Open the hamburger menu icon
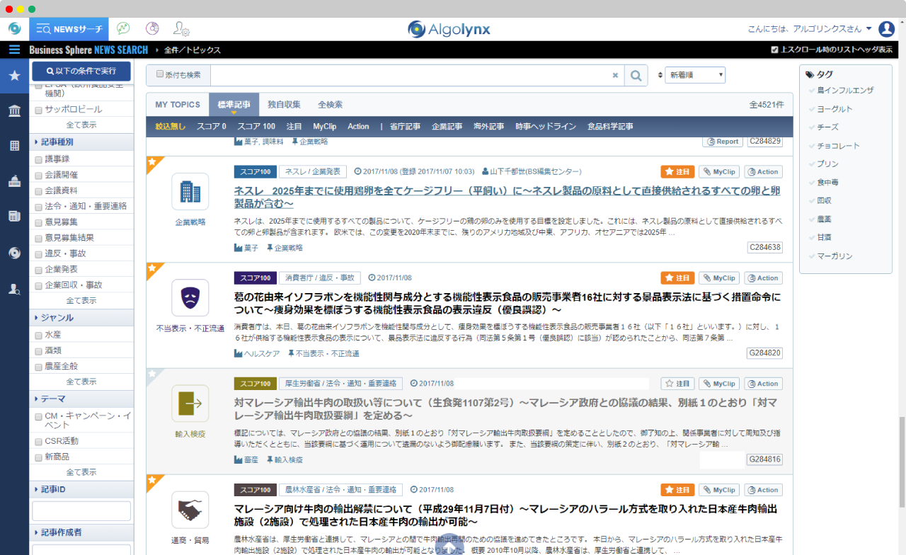Viewport: 906px width, 555px height. coord(14,50)
